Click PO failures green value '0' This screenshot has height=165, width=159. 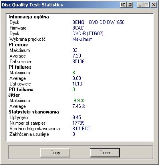point(74,89)
